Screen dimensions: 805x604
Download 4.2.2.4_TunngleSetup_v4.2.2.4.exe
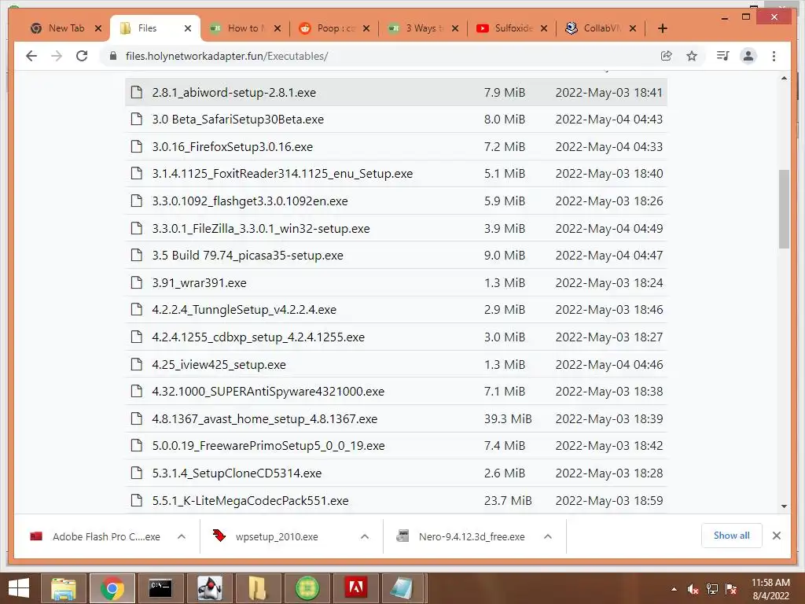(x=244, y=310)
